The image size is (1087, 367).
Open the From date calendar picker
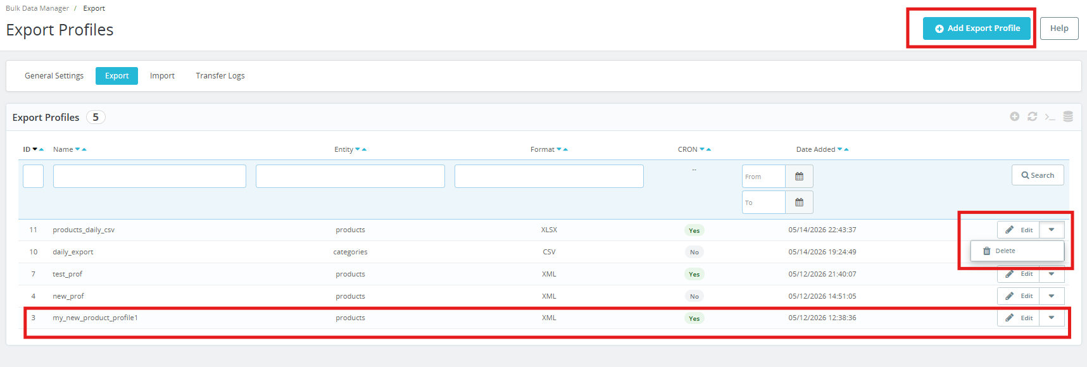pyautogui.click(x=799, y=177)
